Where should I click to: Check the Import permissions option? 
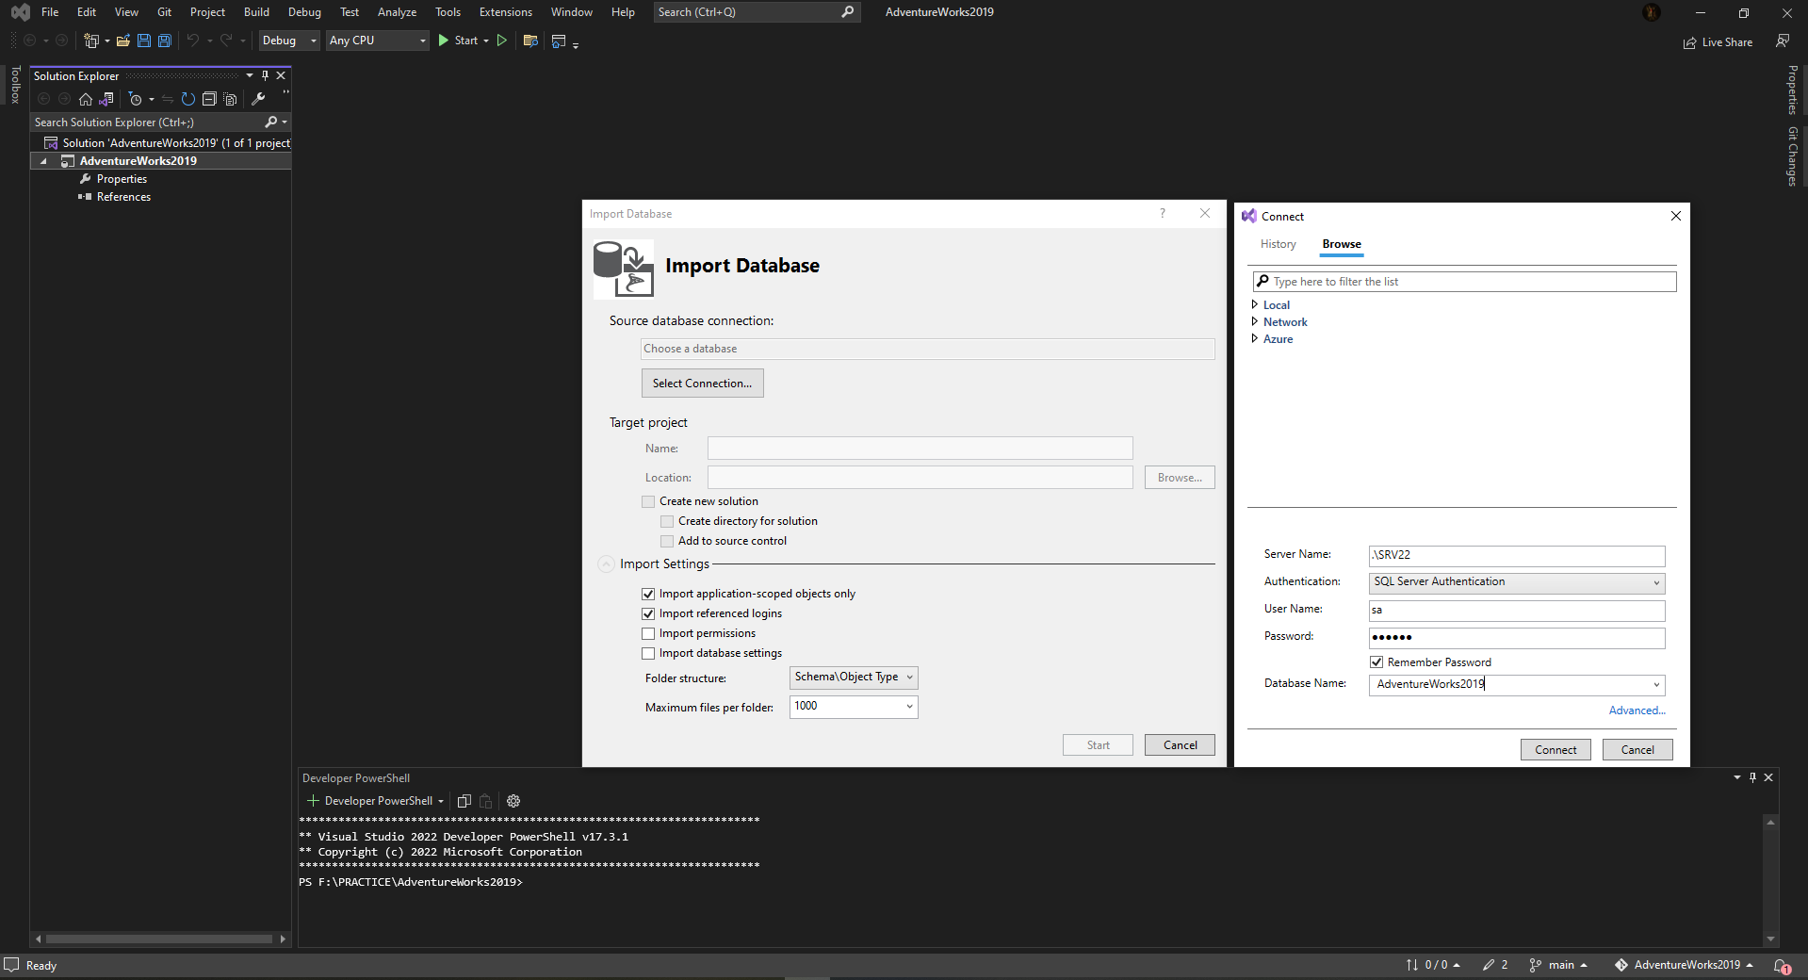648,633
